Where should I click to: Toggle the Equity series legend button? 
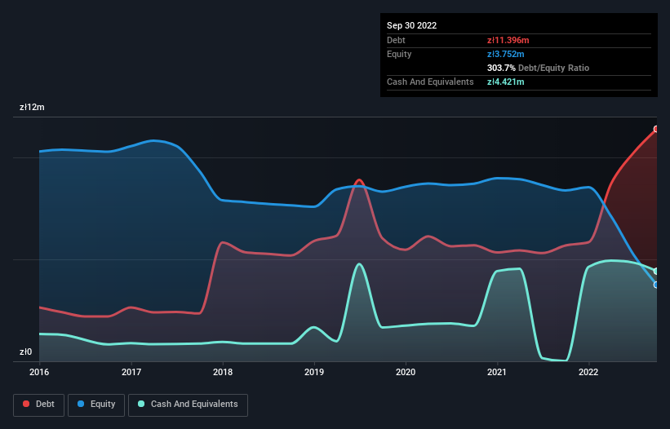pyautogui.click(x=96, y=405)
